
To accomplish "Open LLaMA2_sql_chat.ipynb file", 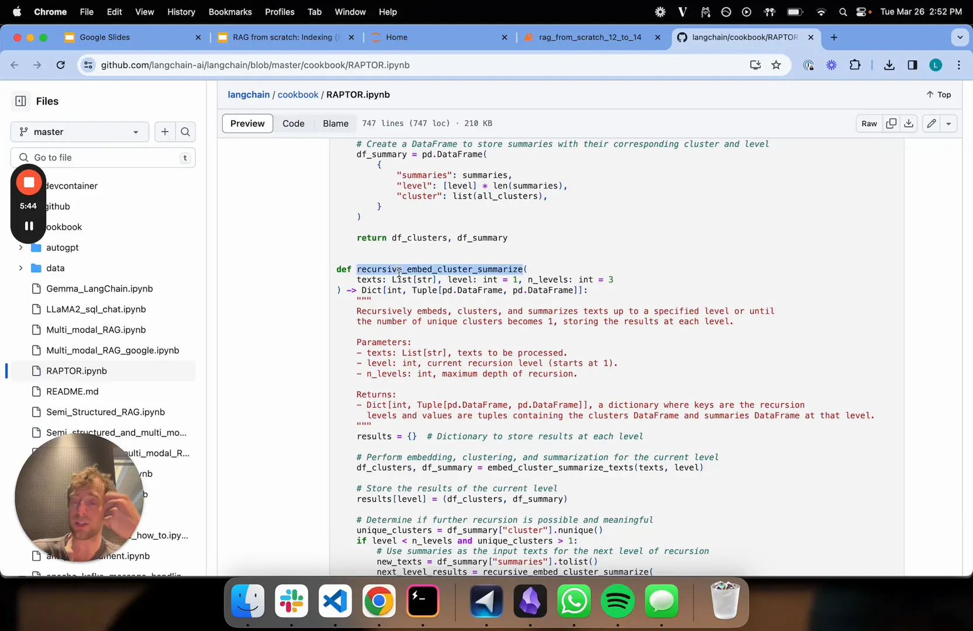I will tap(96, 309).
